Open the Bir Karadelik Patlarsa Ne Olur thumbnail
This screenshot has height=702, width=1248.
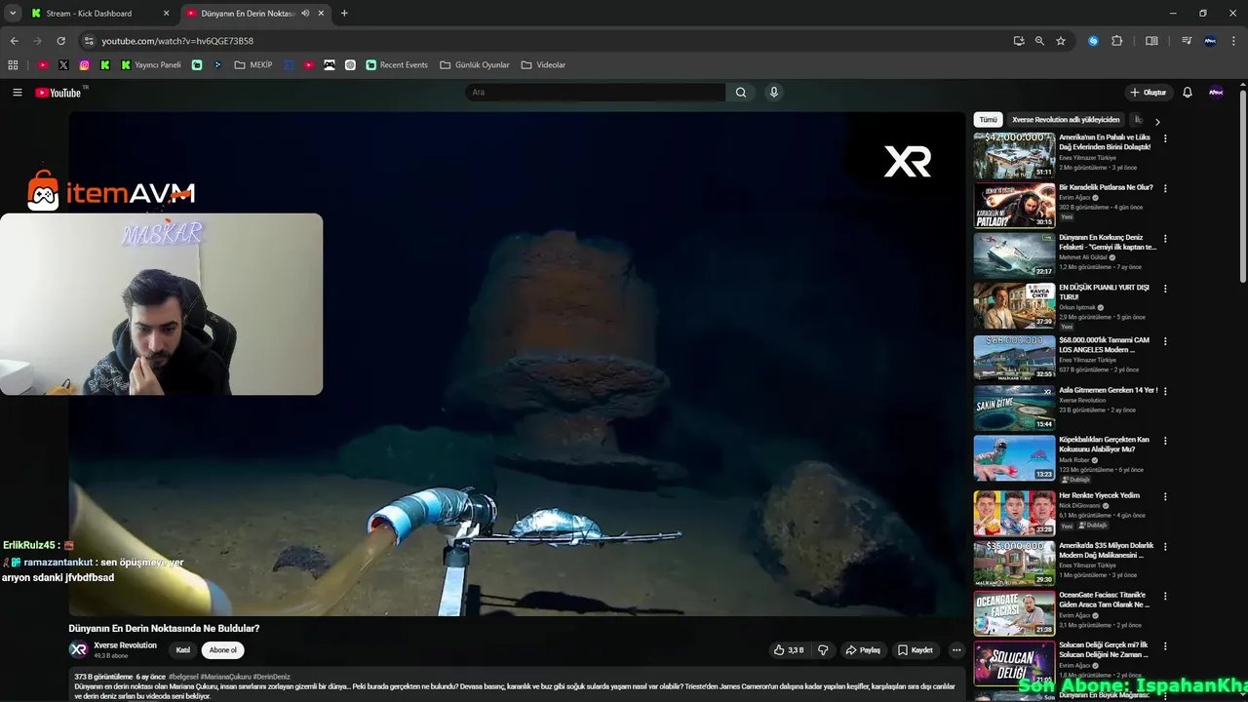pos(1014,206)
